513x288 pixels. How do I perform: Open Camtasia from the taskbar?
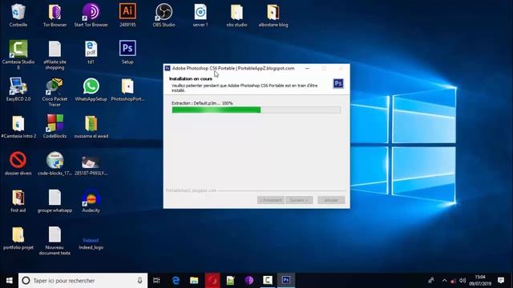pos(268,281)
